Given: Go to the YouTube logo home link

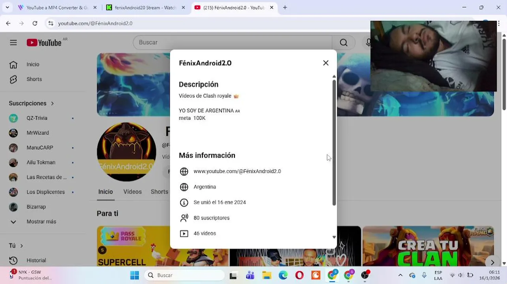Looking at the screenshot, I should point(44,43).
